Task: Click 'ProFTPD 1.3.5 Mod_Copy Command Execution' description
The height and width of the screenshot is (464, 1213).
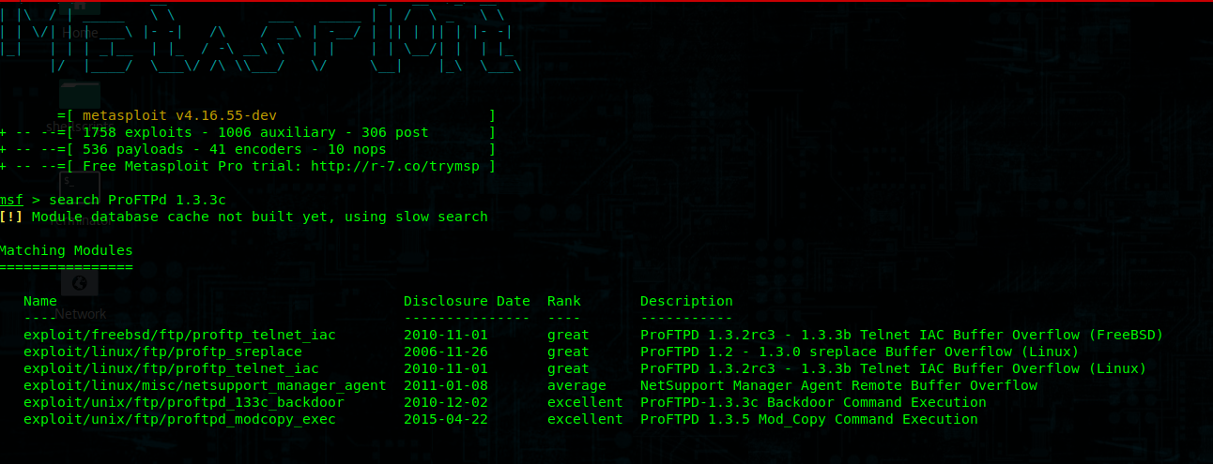Action: [x=809, y=419]
